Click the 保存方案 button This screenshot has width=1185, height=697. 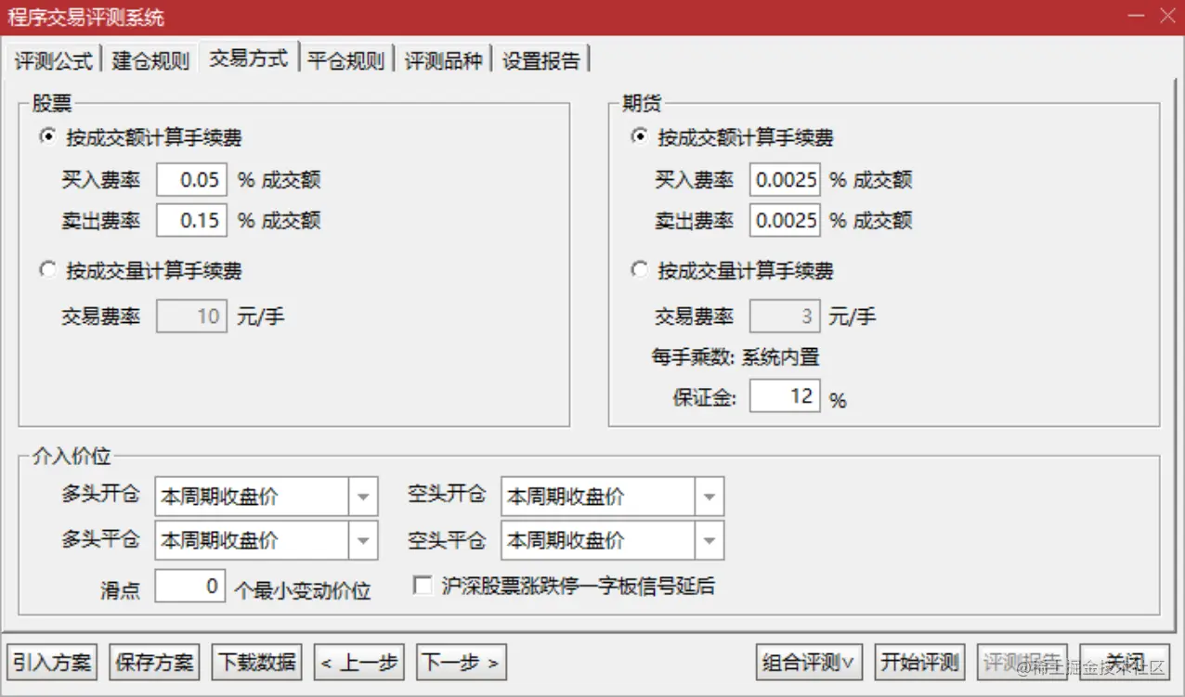coord(155,662)
